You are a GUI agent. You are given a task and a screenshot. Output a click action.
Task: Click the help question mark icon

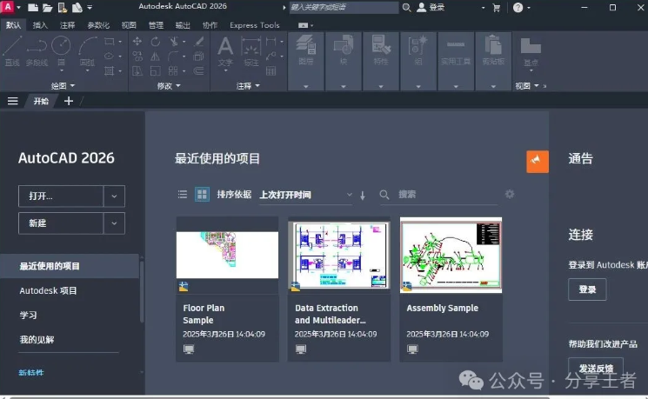[x=518, y=8]
